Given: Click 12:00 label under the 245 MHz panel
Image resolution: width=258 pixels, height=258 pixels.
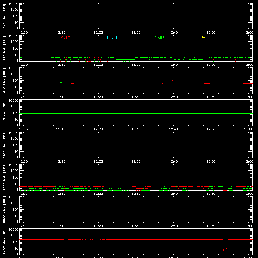Looking at the screenshot, I should [23, 33].
